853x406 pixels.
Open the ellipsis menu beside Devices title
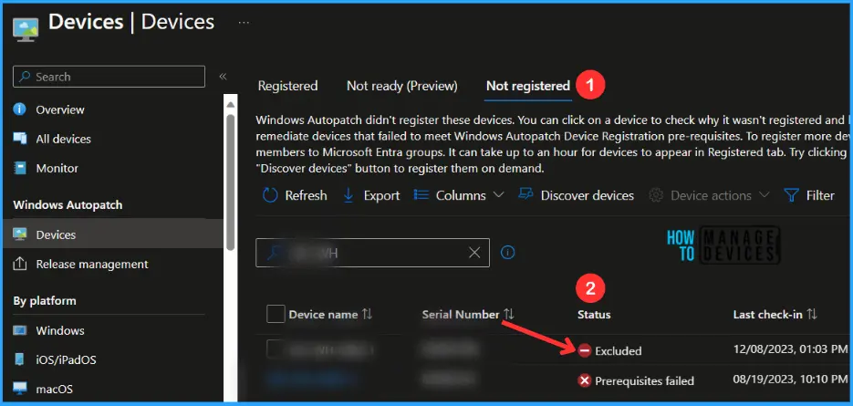click(244, 22)
